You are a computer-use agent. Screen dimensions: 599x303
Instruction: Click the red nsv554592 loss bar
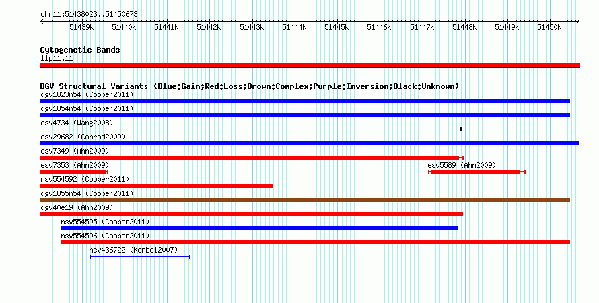(x=156, y=186)
